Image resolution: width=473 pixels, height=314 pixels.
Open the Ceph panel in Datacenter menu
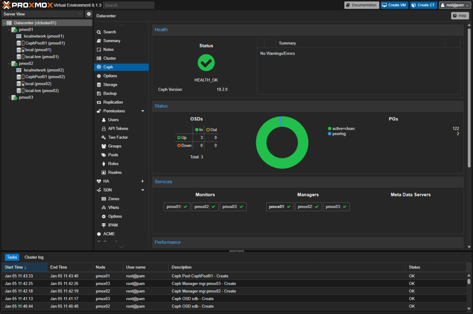[x=108, y=67]
